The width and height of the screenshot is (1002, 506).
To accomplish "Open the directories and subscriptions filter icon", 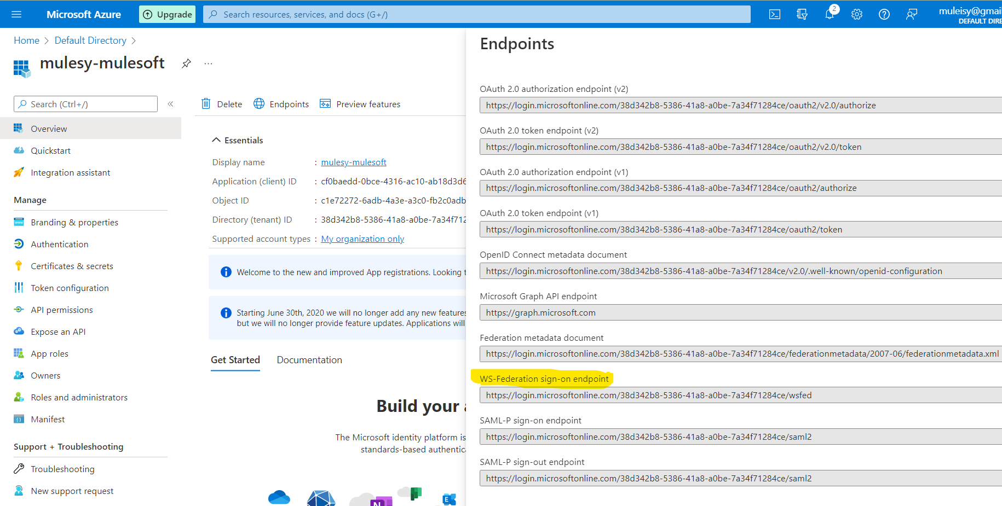I will [x=802, y=15].
